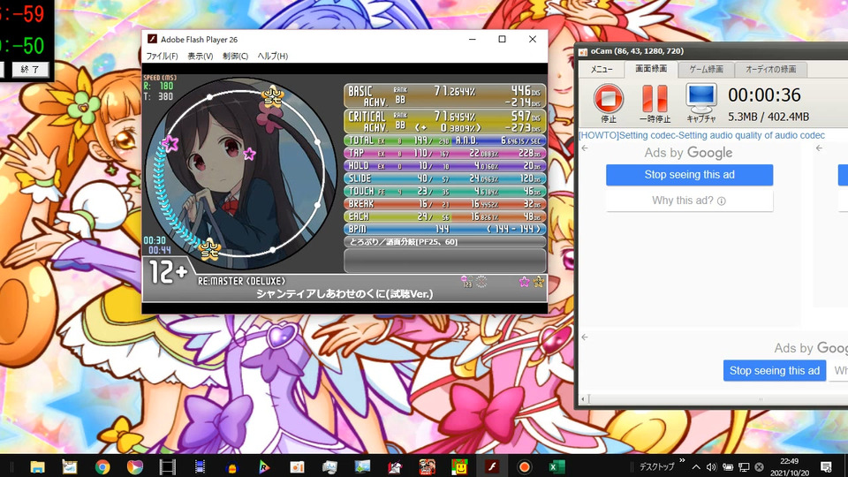Click the colorful R play taskbar icon

pos(264,466)
